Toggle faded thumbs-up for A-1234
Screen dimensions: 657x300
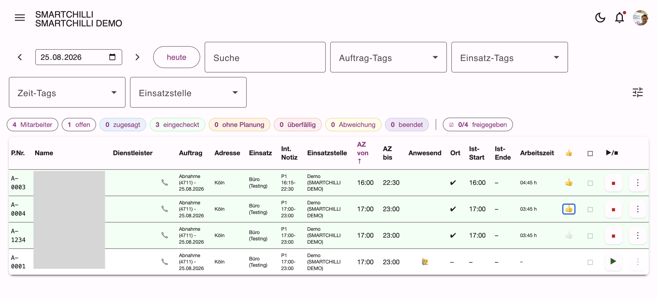[569, 235]
